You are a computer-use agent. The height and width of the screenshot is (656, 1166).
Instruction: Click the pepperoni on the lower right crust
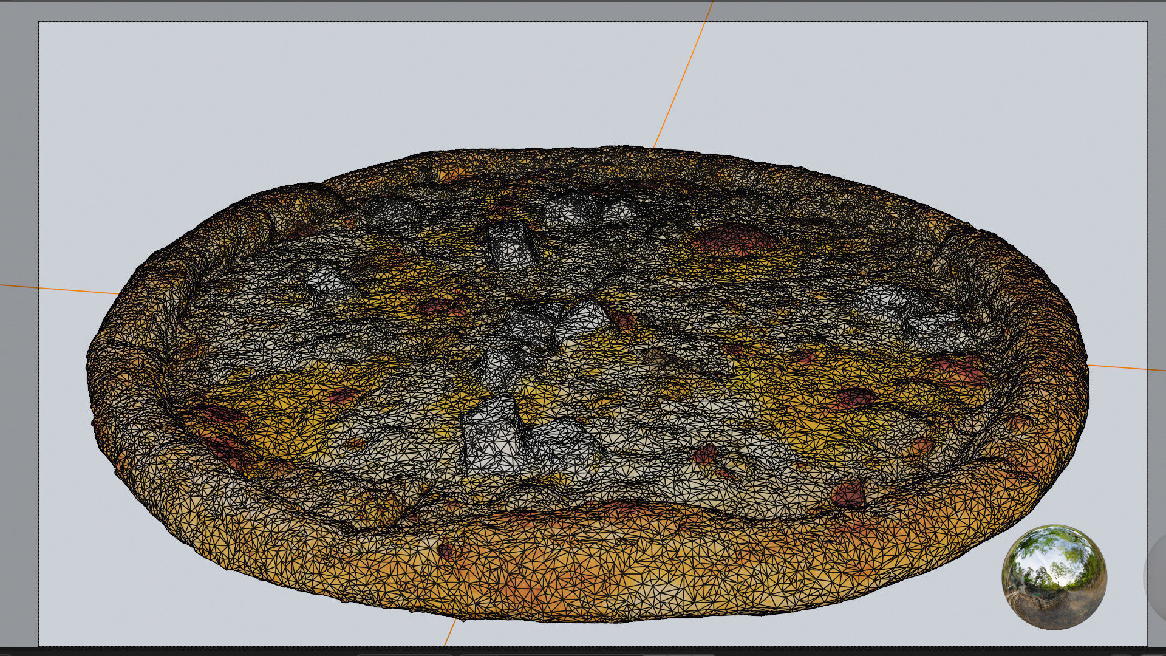[x=848, y=494]
